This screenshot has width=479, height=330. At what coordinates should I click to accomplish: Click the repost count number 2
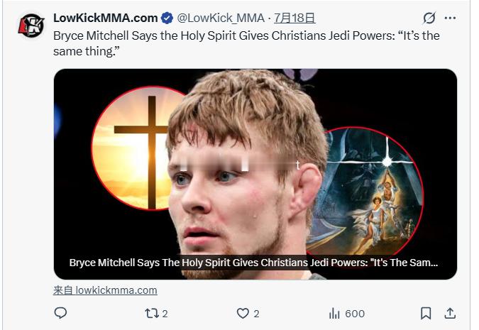click(x=165, y=314)
